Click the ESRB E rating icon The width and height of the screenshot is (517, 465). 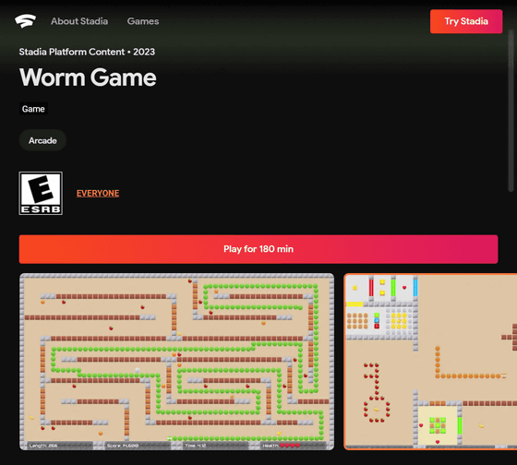[x=41, y=194]
